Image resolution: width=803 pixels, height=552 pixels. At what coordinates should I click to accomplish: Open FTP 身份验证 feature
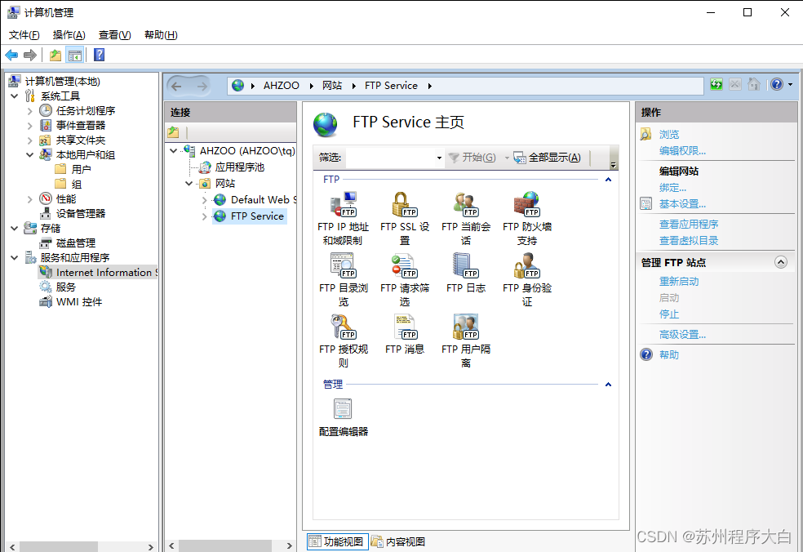(527, 280)
